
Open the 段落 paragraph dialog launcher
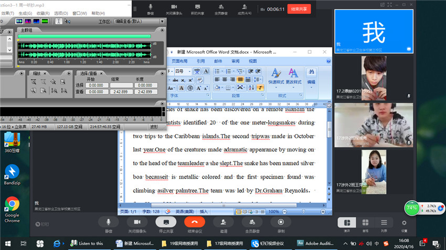click(x=262, y=95)
